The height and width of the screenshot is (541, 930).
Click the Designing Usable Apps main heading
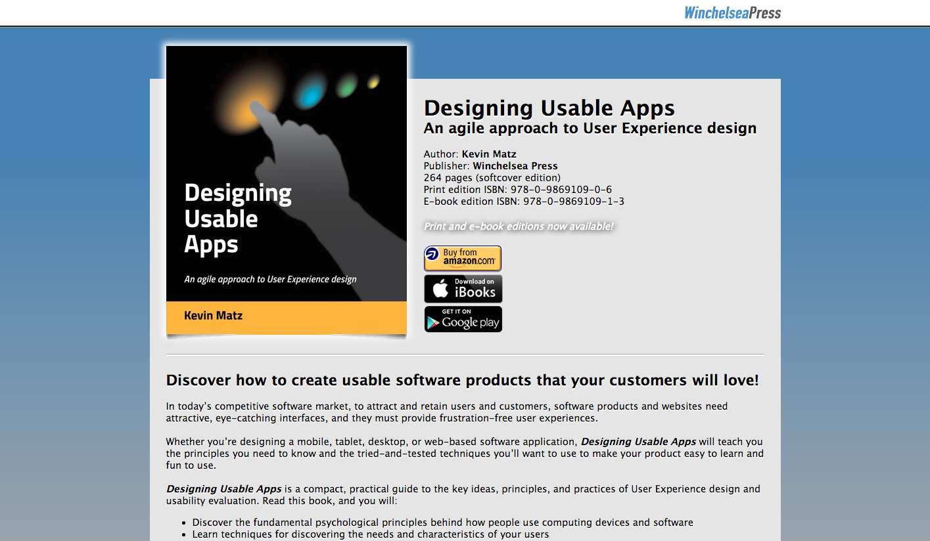[x=549, y=108]
